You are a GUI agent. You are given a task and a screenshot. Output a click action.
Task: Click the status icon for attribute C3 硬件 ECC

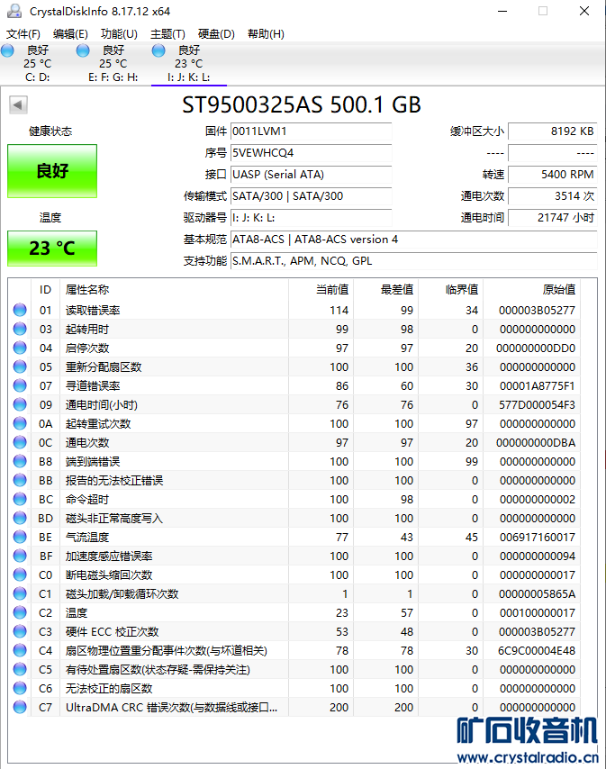pos(20,631)
